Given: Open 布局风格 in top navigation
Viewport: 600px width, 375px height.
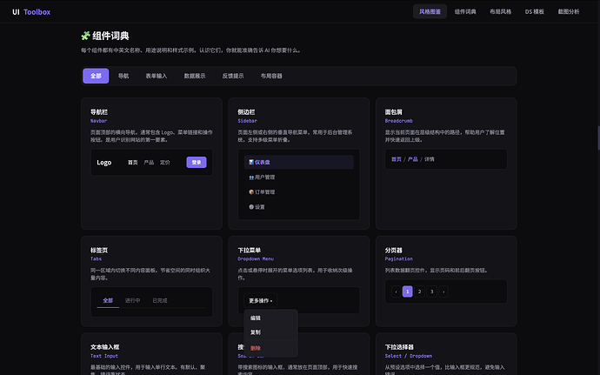Looking at the screenshot, I should click(501, 11).
